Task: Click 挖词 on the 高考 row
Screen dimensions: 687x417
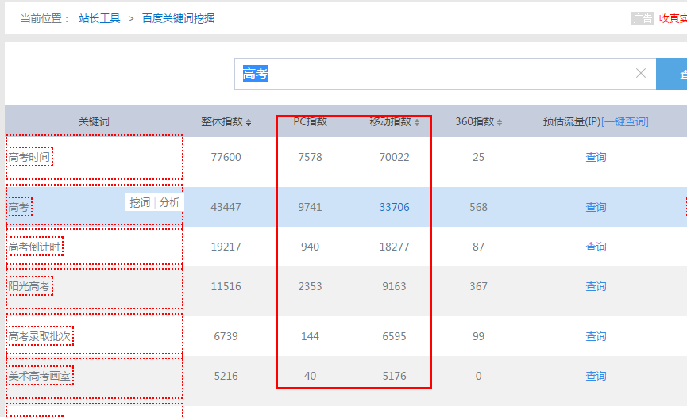Action: (x=140, y=203)
